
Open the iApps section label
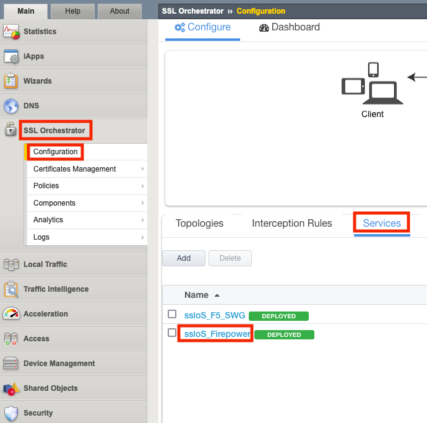click(33, 56)
